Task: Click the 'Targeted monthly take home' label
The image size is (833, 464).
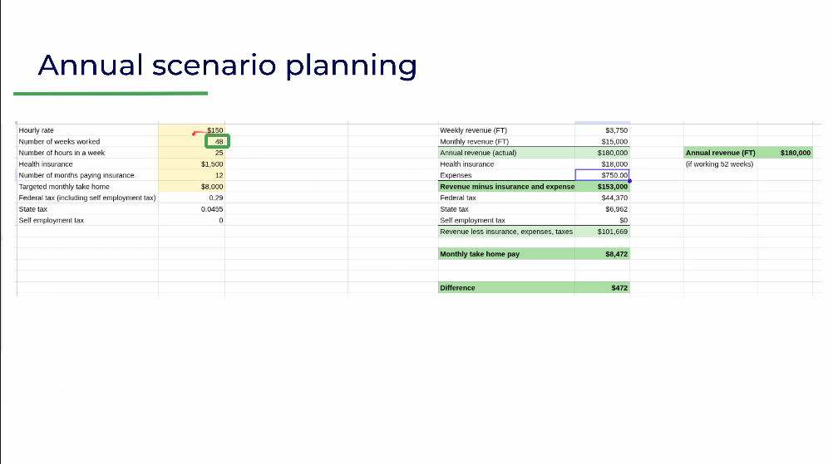Action: [x=64, y=187]
